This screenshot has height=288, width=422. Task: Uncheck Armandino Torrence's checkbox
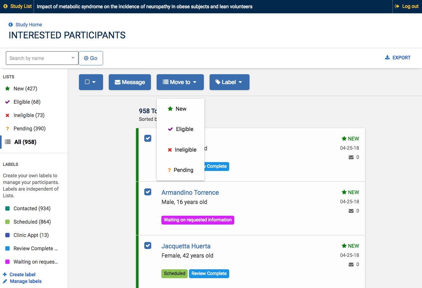tap(148, 192)
